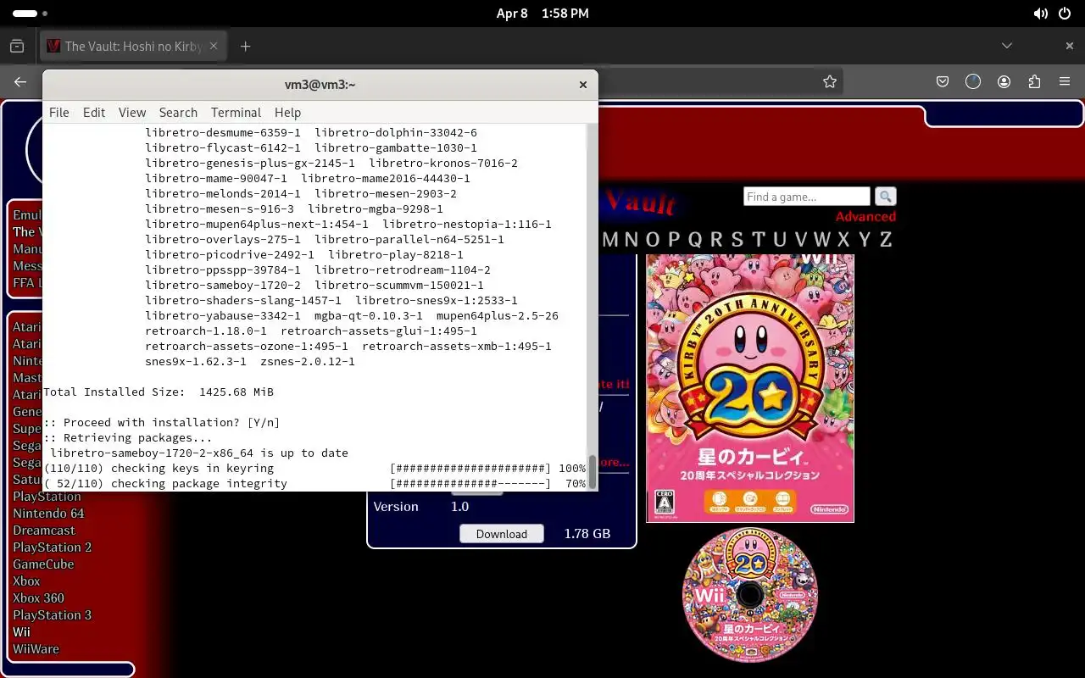Image resolution: width=1085 pixels, height=678 pixels.
Task: Select the Wii sidebar link
Action: (21, 632)
